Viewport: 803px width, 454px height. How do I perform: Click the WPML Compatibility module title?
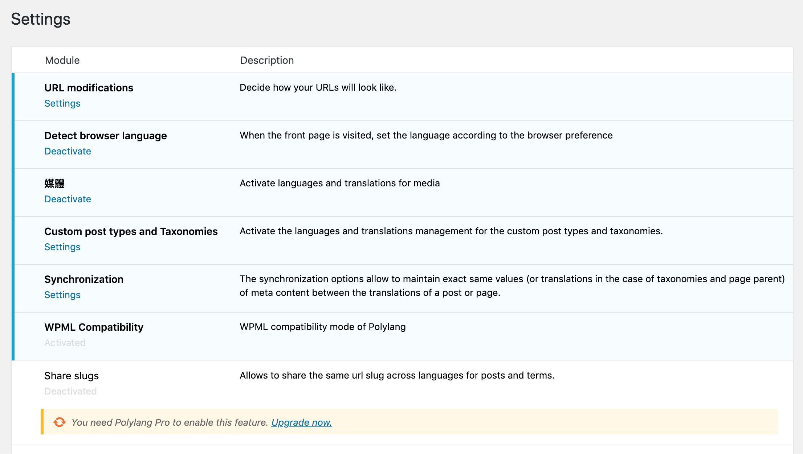coord(94,327)
